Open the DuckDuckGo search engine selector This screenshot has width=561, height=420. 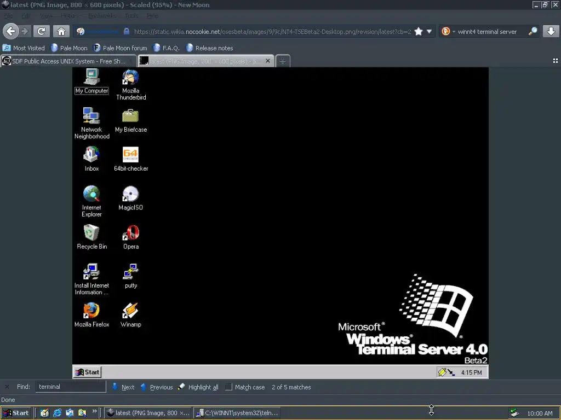pyautogui.click(x=448, y=31)
